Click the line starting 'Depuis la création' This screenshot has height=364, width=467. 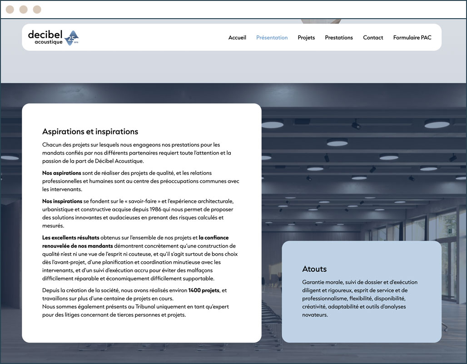click(134, 290)
